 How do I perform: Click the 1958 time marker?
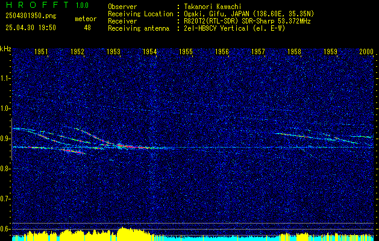[294, 51]
